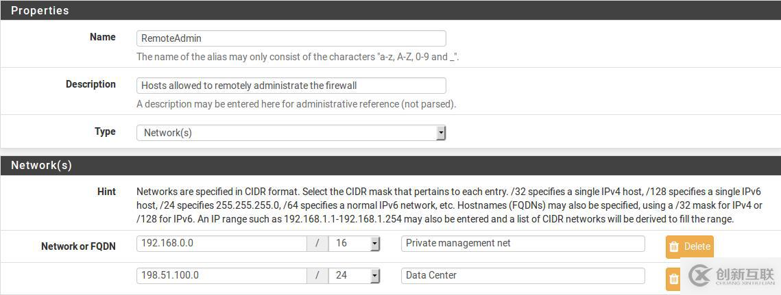This screenshot has height=295, width=781.
Task: Expand the CIDR mask dropdown showing 16
Action: coord(354,244)
